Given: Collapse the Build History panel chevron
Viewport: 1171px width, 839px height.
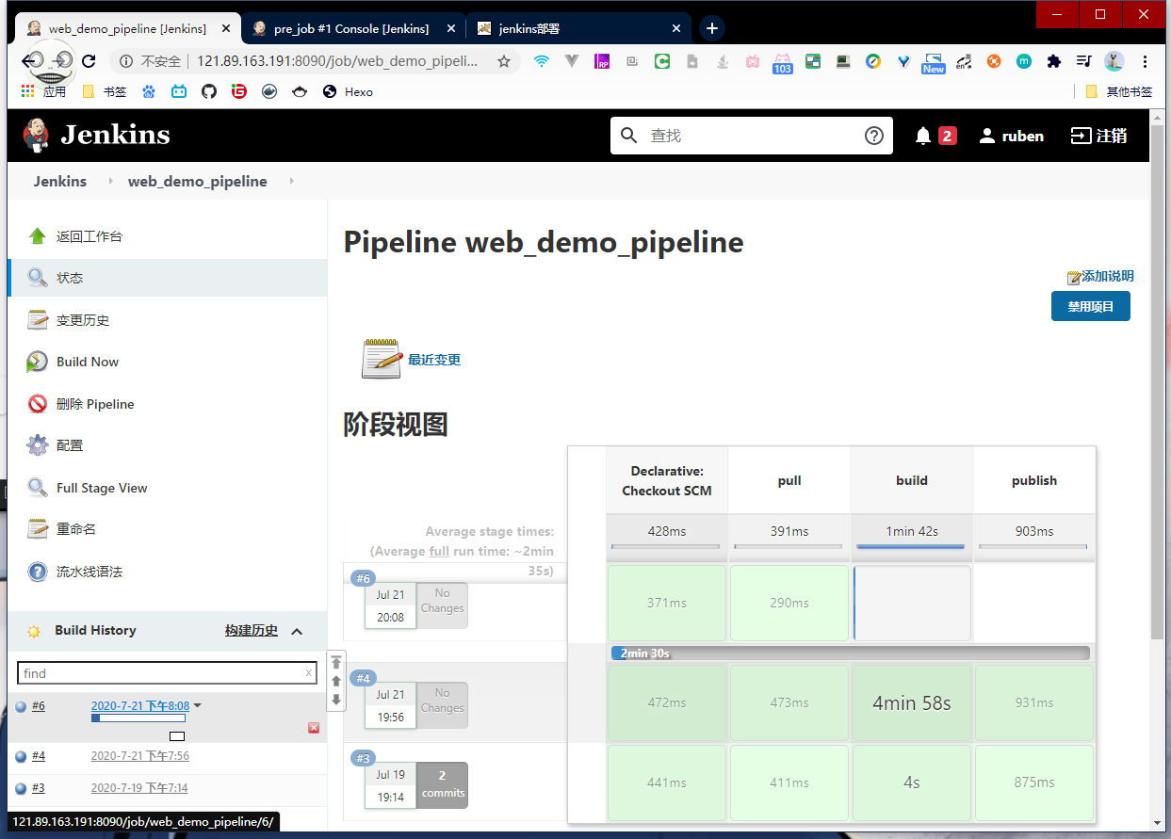Looking at the screenshot, I should tap(297, 631).
